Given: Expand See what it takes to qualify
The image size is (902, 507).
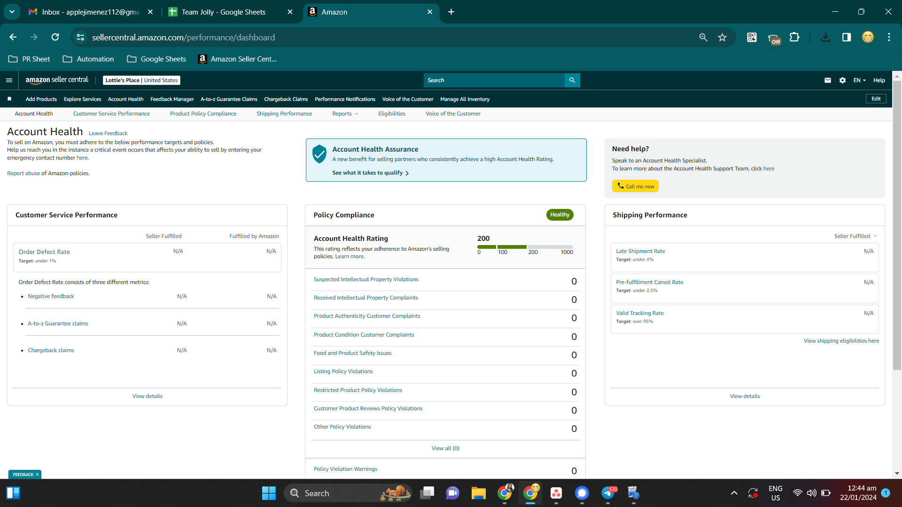Looking at the screenshot, I should coord(371,173).
